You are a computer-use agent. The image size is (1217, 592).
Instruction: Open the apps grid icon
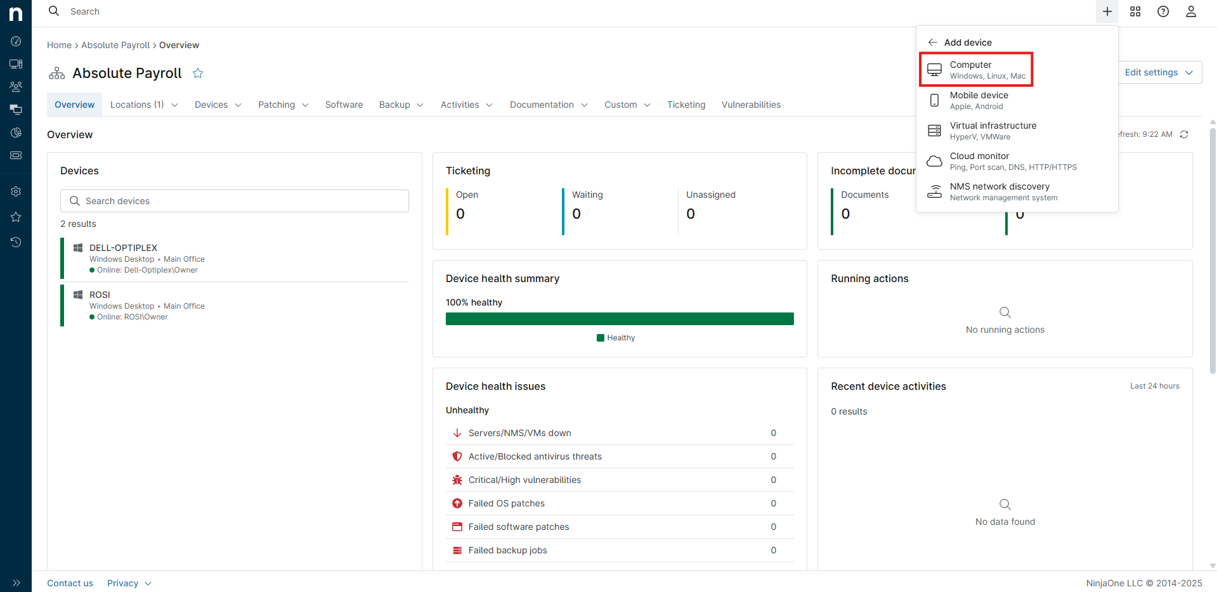(x=1135, y=11)
